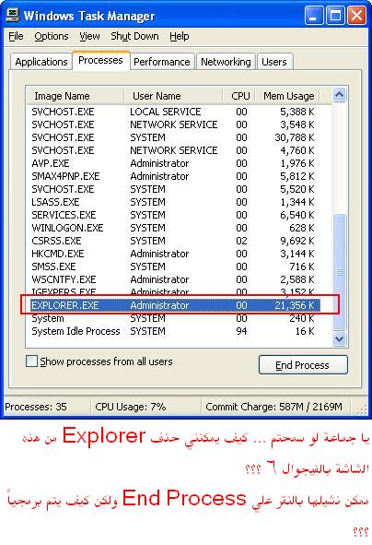Click the process list scroll up arrow
This screenshot has width=372, height=545.
click(x=339, y=95)
